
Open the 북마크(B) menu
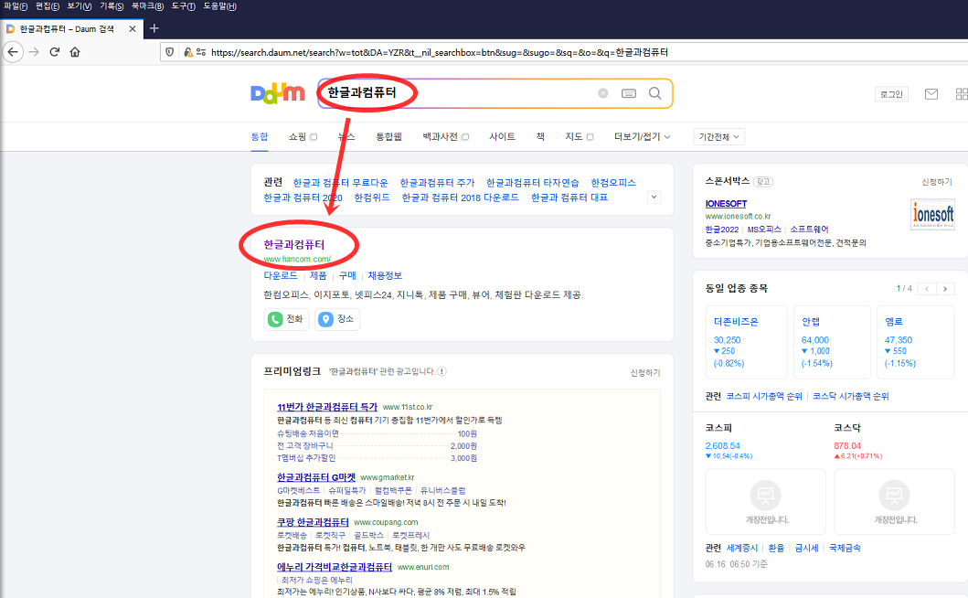pyautogui.click(x=147, y=6)
